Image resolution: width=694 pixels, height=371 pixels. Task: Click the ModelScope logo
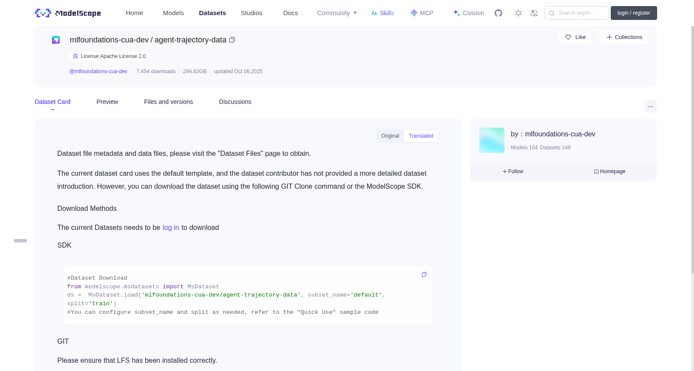[68, 13]
